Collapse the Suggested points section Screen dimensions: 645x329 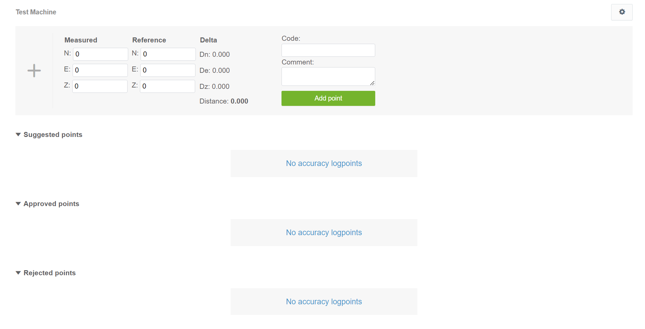(49, 135)
